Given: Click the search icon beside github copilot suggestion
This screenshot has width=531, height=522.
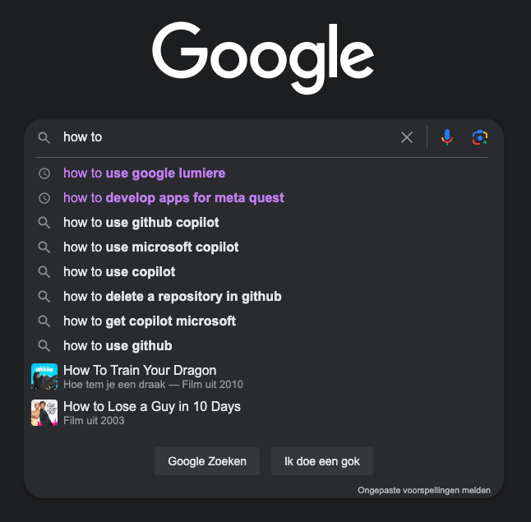Looking at the screenshot, I should point(44,223).
